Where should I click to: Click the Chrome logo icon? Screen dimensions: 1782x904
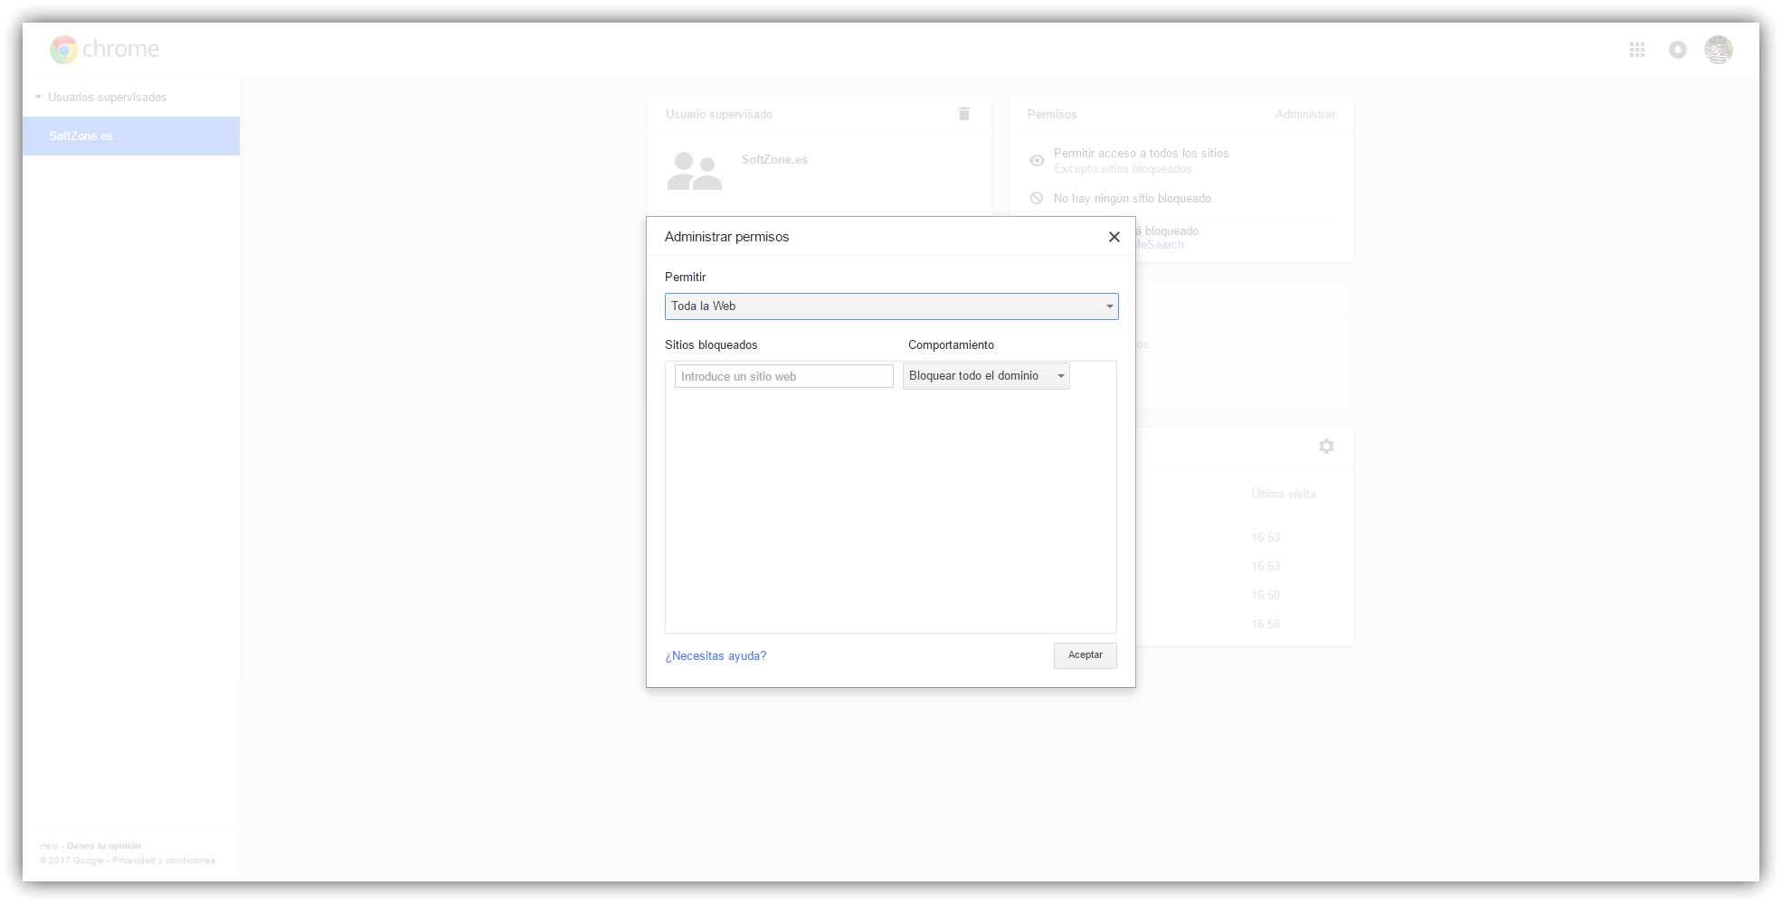[x=63, y=50]
